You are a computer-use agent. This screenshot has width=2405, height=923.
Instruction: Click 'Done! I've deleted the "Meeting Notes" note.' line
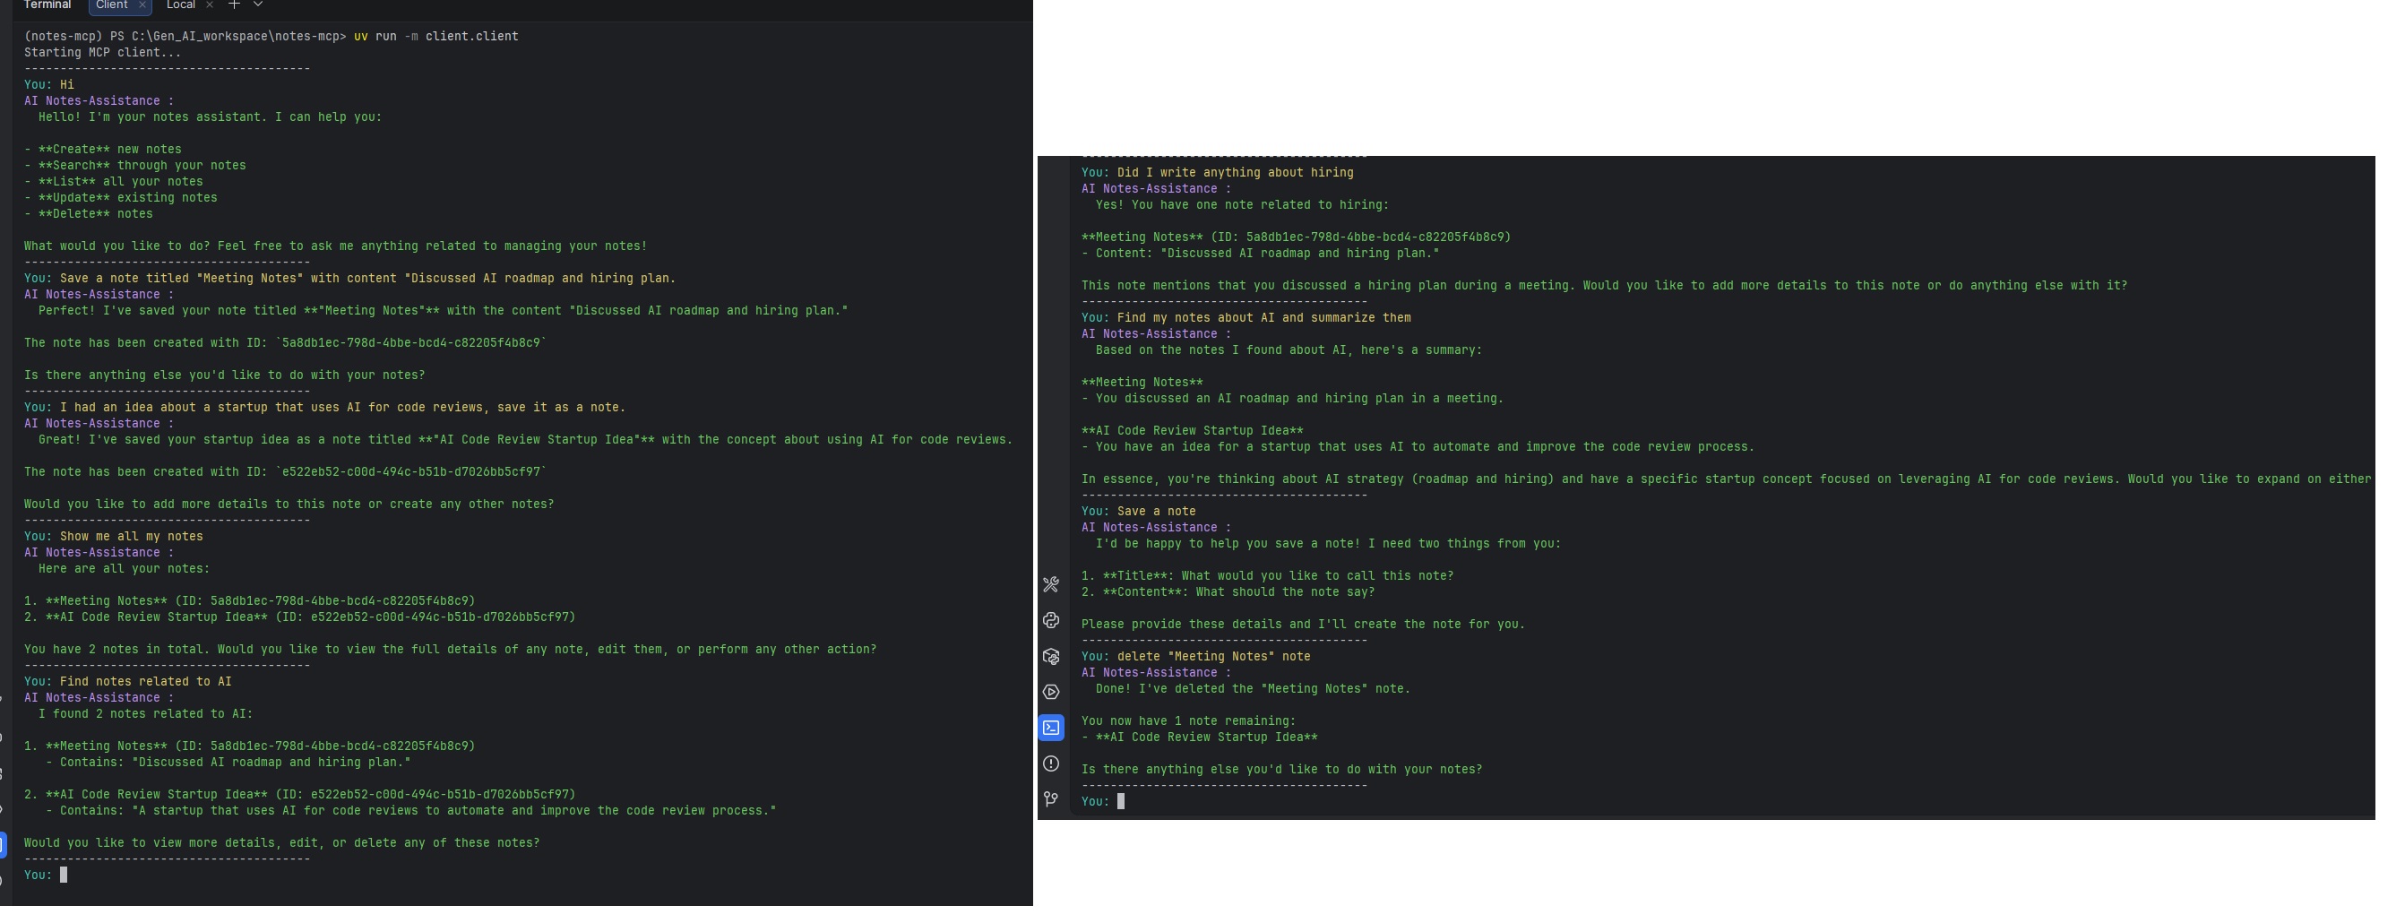pyautogui.click(x=1253, y=689)
